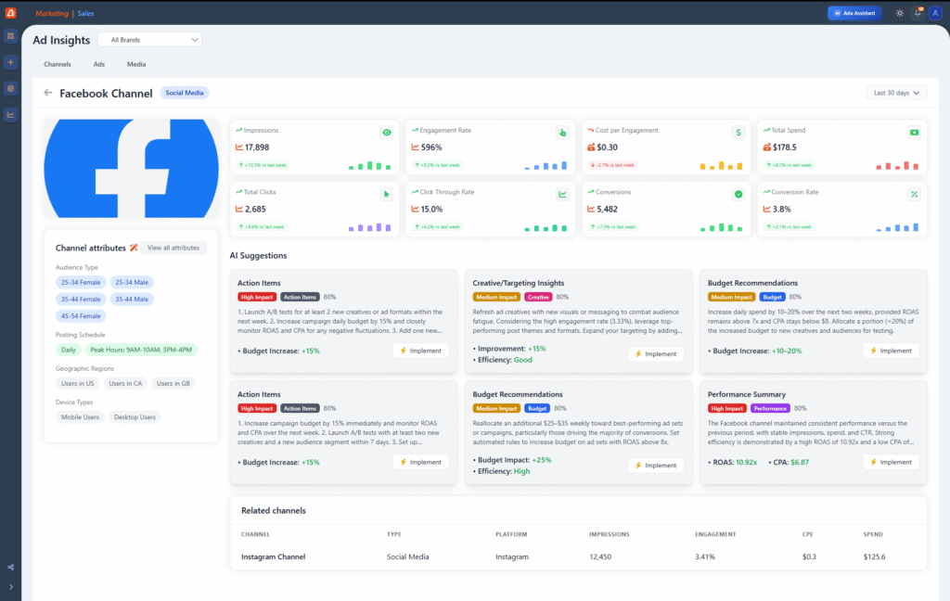950x601 pixels.
Task: Open the analytics chart icon in sidebar
Action: (10, 115)
